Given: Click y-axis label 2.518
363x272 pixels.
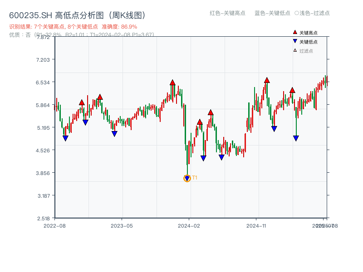Looking at the screenshot, I should [x=44, y=219].
